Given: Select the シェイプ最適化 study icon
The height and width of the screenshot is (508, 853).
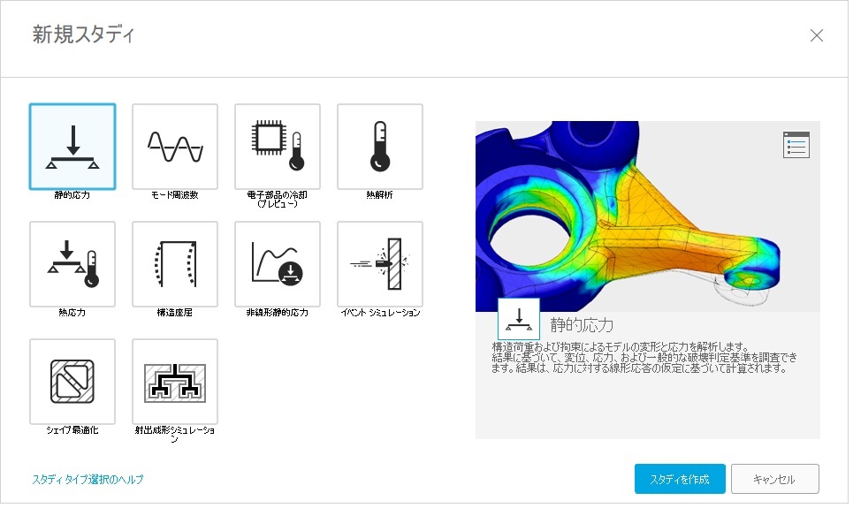Looking at the screenshot, I should point(72,382).
